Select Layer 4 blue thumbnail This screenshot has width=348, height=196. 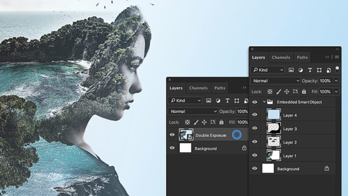tap(274, 115)
